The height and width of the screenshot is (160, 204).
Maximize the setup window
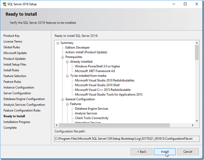185,4
